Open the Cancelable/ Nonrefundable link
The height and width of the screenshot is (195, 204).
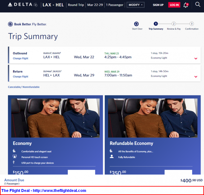[x=24, y=87]
